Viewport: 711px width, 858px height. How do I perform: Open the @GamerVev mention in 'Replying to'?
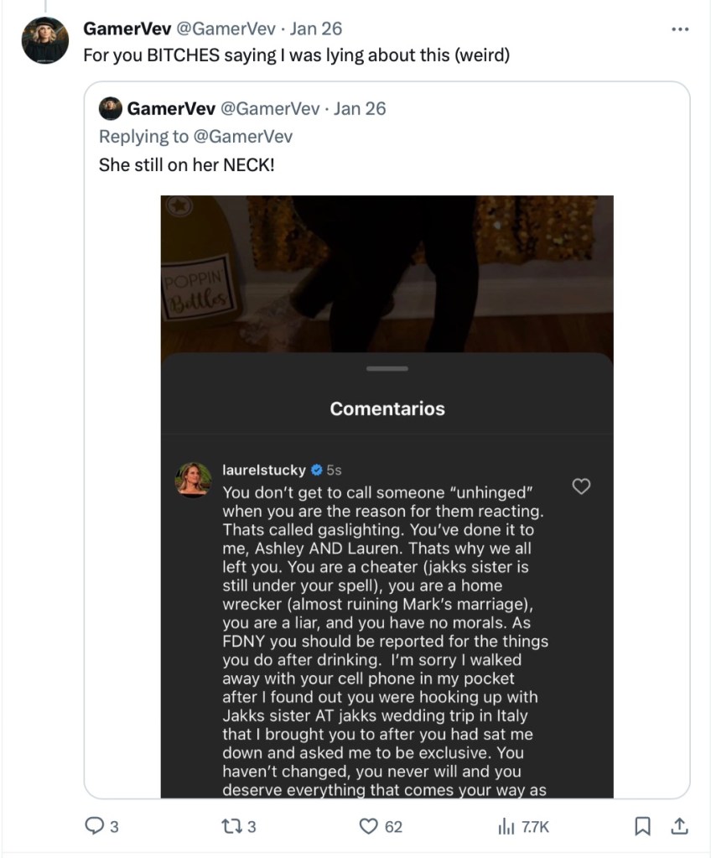point(243,136)
